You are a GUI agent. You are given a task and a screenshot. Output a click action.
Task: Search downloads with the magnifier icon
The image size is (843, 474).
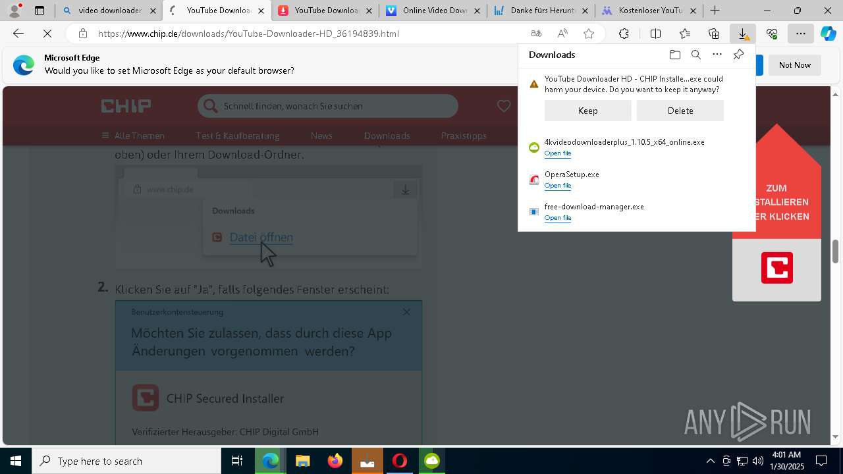[695, 55]
